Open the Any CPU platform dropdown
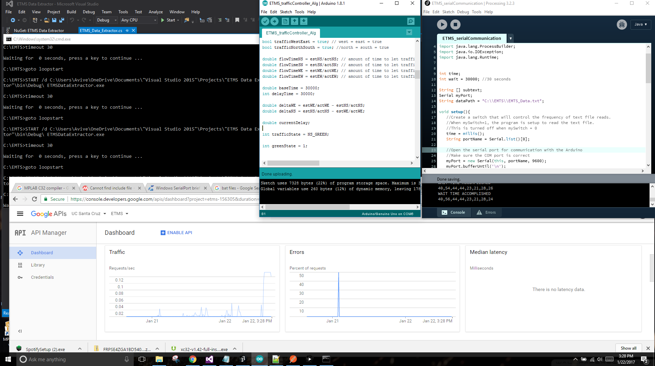The width and height of the screenshot is (655, 366). point(139,20)
